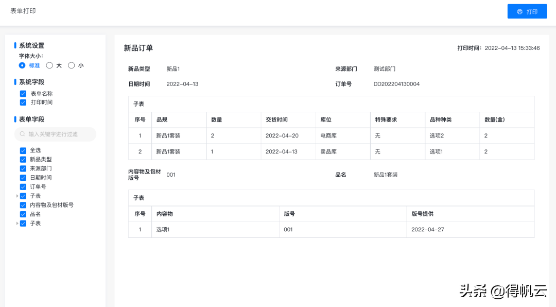Image resolution: width=556 pixels, height=307 pixels.
Task: Toggle the 全选 checkbox
Action: (23, 150)
